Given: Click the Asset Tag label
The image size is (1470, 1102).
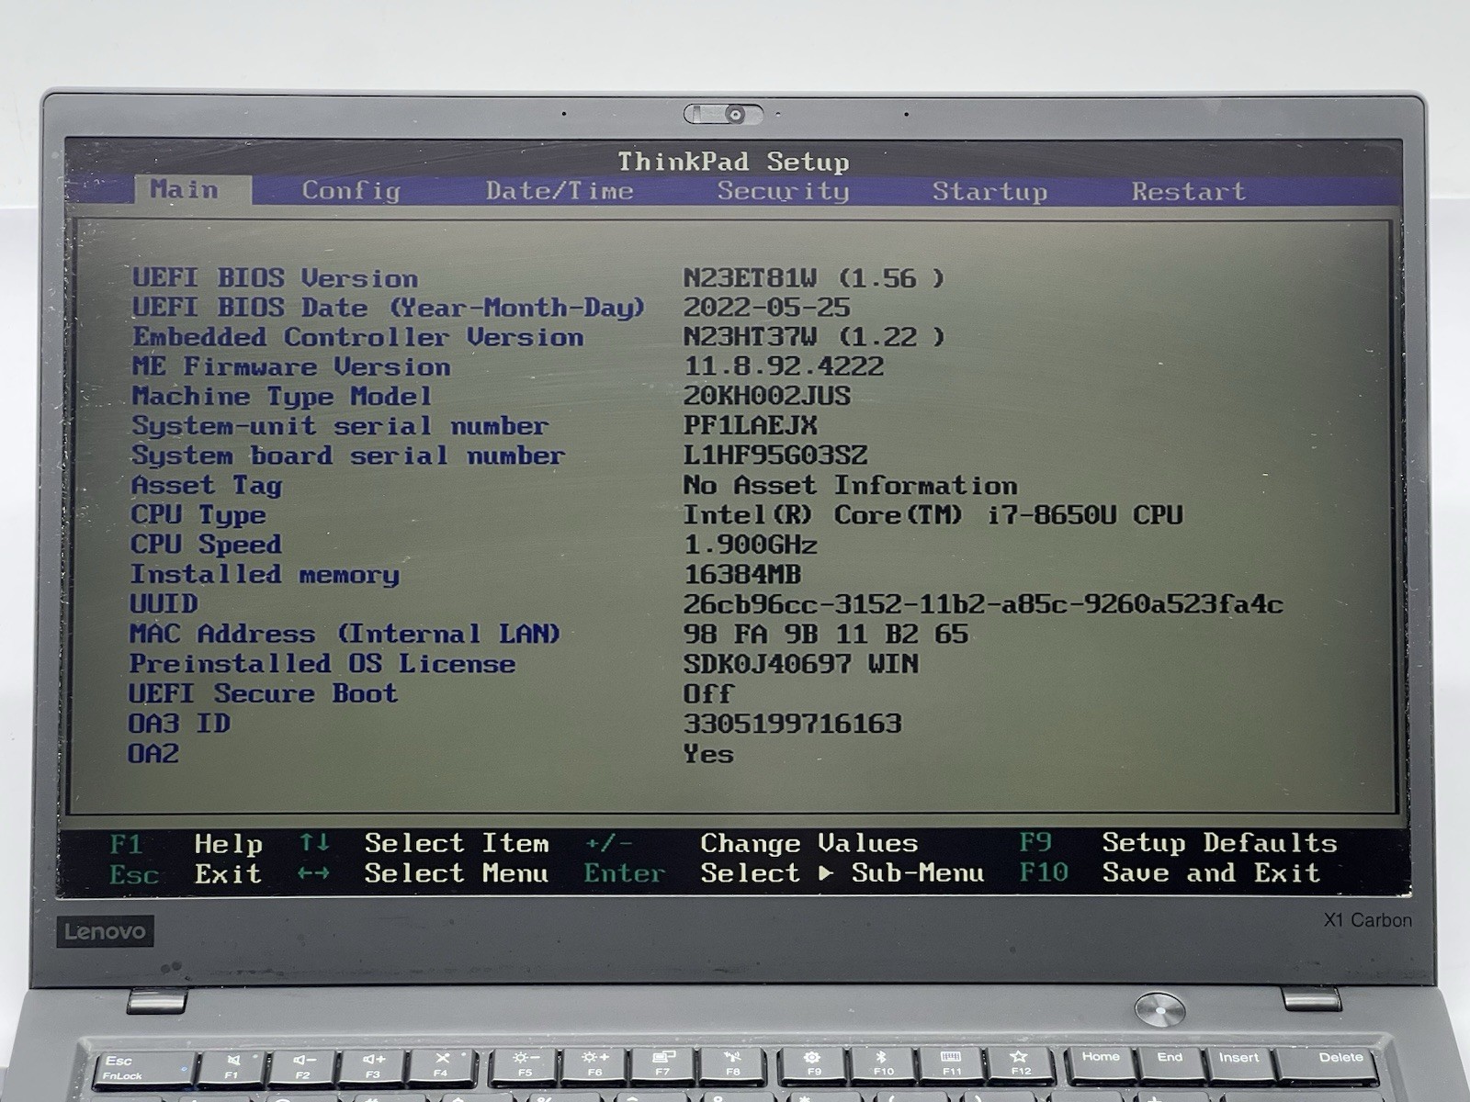Looking at the screenshot, I should pos(206,485).
